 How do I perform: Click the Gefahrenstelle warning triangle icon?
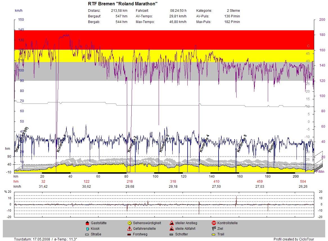point(129,229)
